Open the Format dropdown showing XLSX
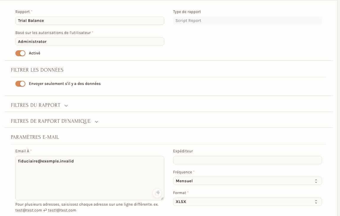 pos(248,202)
